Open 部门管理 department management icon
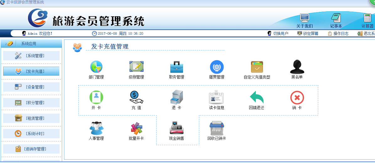 [x=96, y=67]
